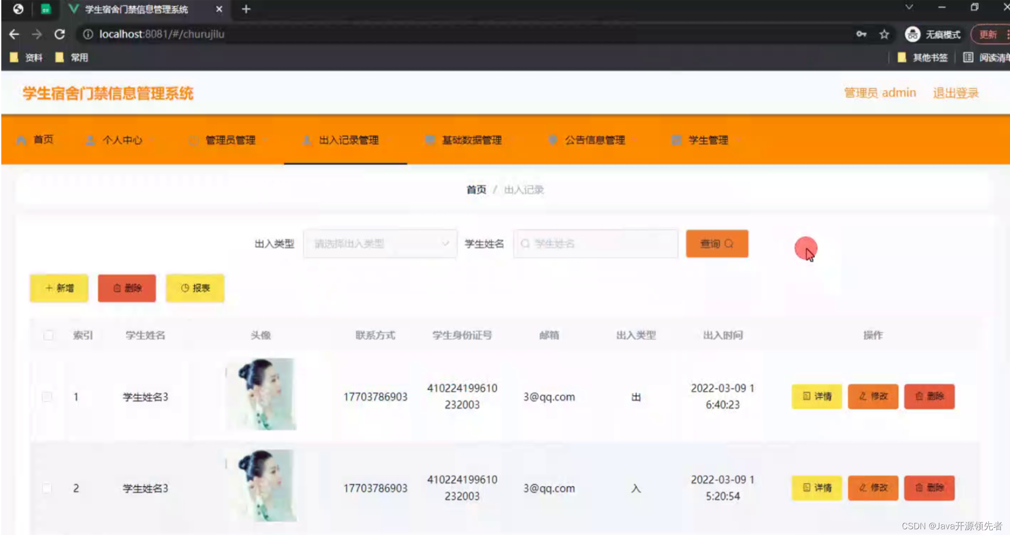Open the 学生管理 nav menu

(x=707, y=140)
